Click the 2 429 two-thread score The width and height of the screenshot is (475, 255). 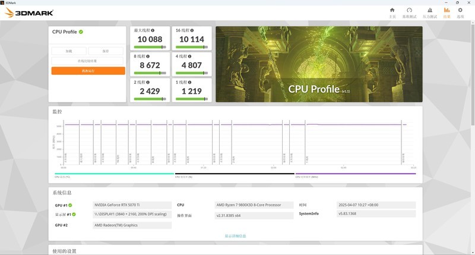(x=150, y=91)
